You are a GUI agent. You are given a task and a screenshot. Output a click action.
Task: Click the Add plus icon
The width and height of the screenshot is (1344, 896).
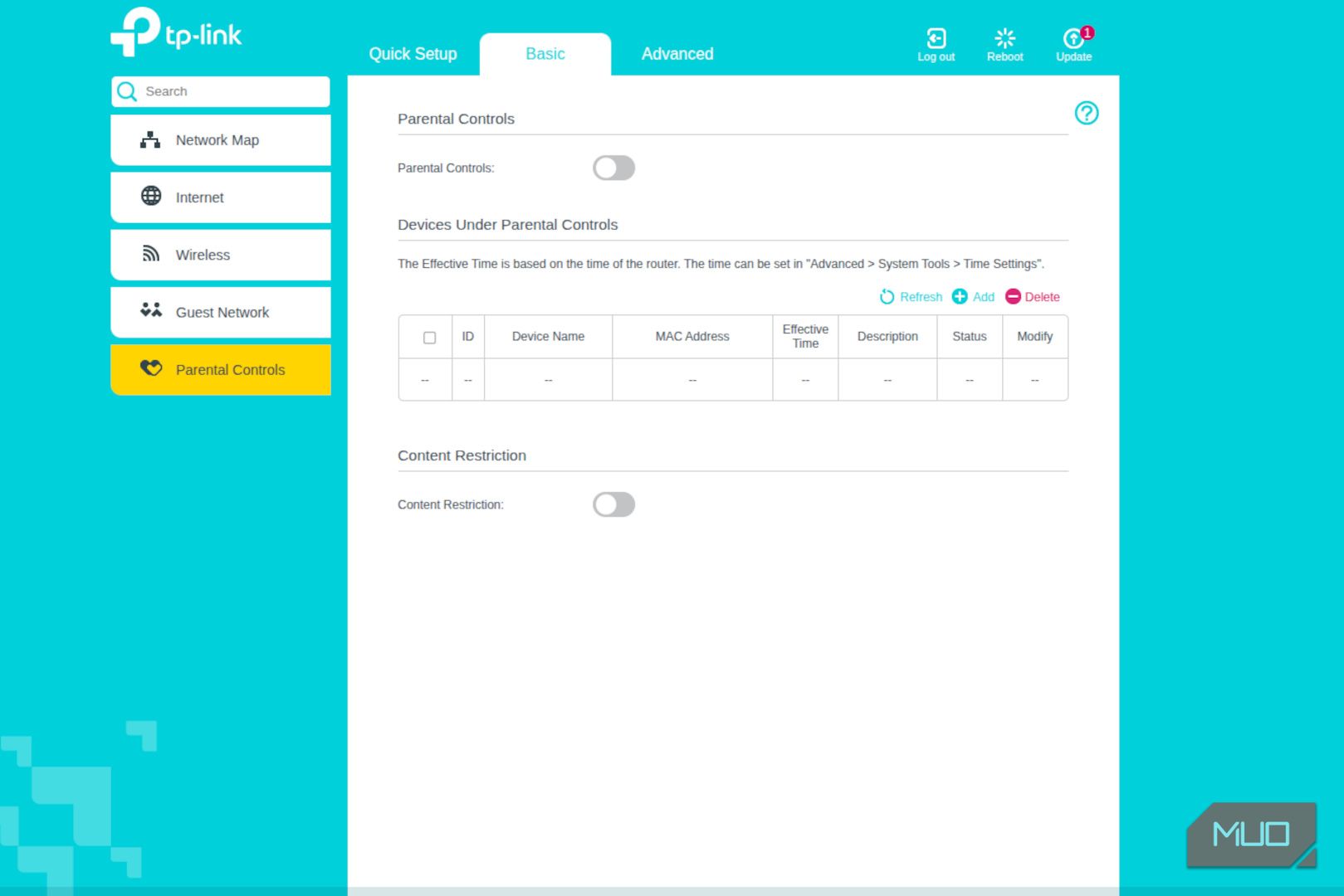(960, 296)
